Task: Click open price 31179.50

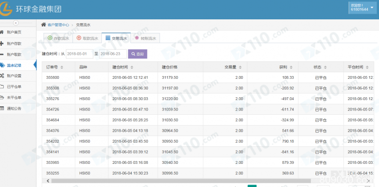Action: (170, 77)
